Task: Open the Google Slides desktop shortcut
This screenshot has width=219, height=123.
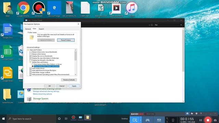Action: coord(8,74)
